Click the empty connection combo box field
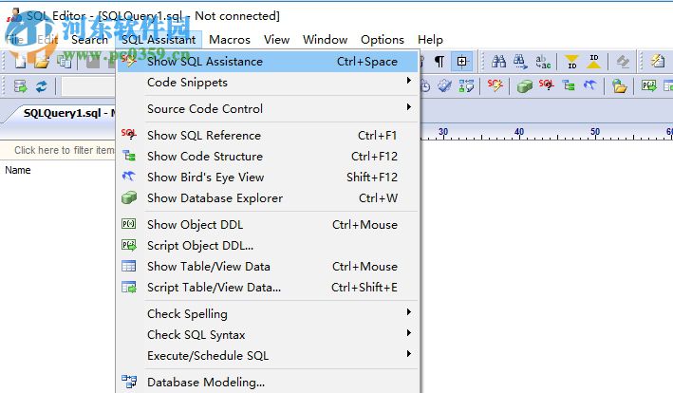The image size is (673, 393). pos(88,86)
